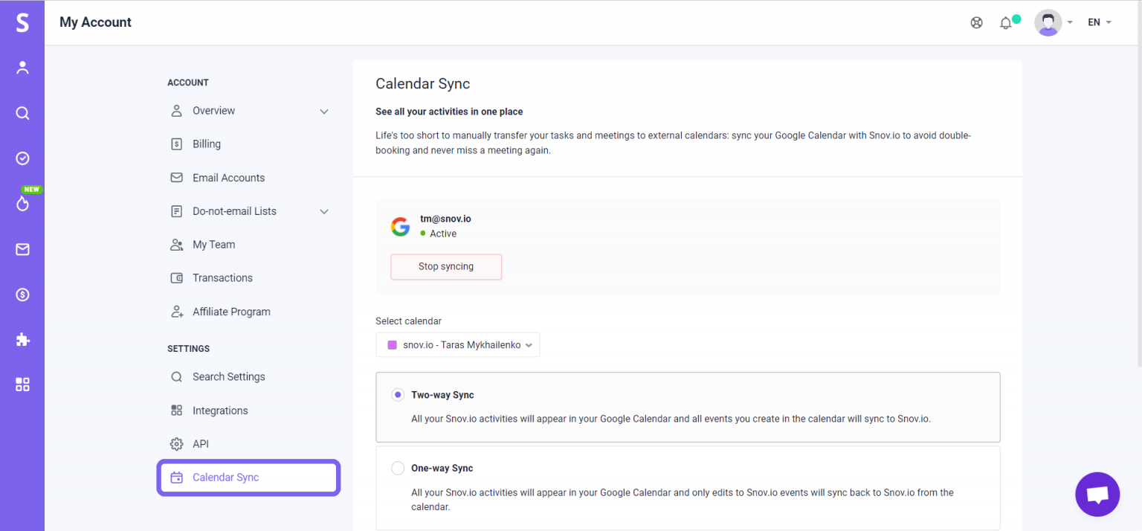
Task: Select the One-way Sync radio option
Action: tap(398, 469)
